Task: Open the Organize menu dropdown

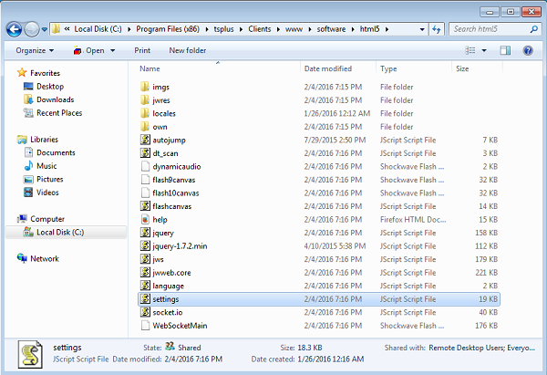Action: [35, 50]
